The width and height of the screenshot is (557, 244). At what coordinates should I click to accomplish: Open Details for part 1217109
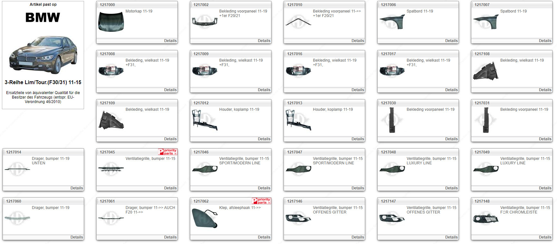pyautogui.click(x=170, y=139)
